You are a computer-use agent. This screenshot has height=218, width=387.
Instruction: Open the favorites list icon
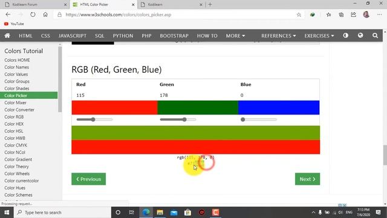click(329, 15)
